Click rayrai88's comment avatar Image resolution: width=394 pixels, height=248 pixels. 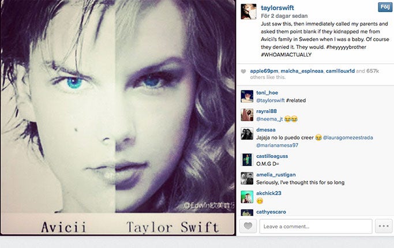point(247,115)
